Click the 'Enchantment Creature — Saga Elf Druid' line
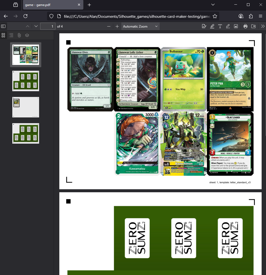Screen dimensions: 266x275 [136, 104]
